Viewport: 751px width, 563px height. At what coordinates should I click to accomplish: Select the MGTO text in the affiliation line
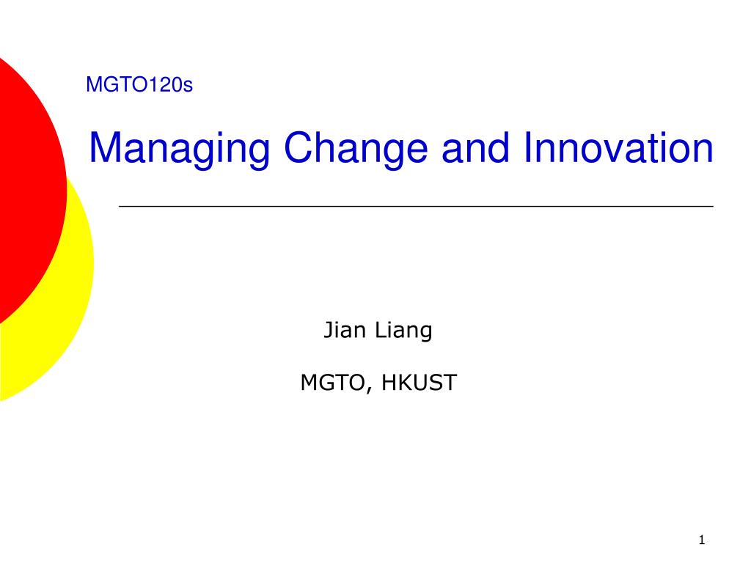tap(332, 383)
